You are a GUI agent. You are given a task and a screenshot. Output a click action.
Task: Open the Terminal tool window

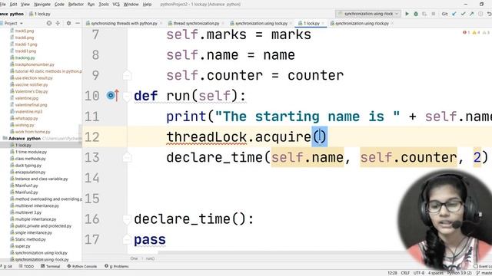point(51,266)
